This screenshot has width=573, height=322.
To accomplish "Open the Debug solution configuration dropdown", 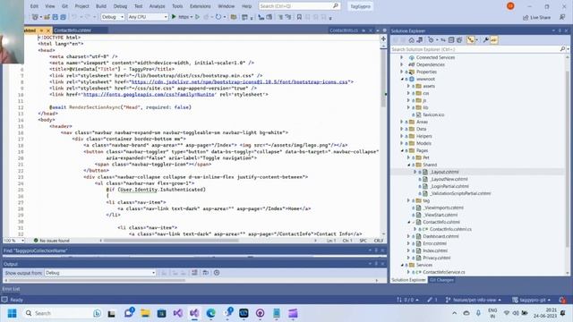I will [x=113, y=17].
